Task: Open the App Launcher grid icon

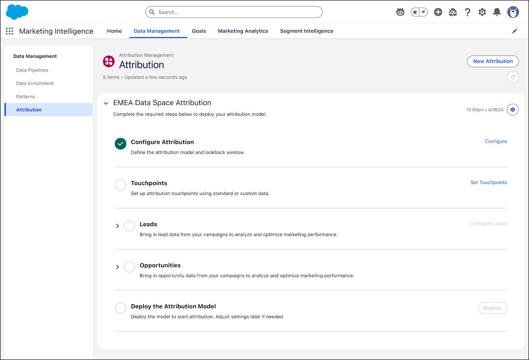Action: coord(10,31)
